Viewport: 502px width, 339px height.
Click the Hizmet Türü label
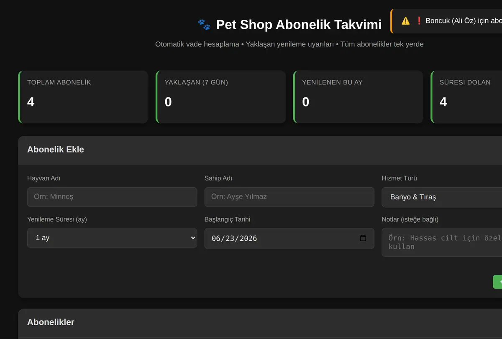(400, 178)
